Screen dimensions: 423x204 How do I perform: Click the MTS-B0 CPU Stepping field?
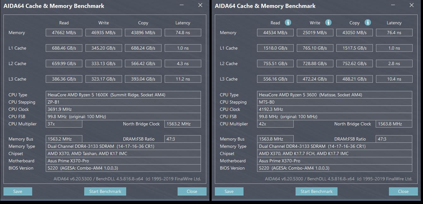335,102
